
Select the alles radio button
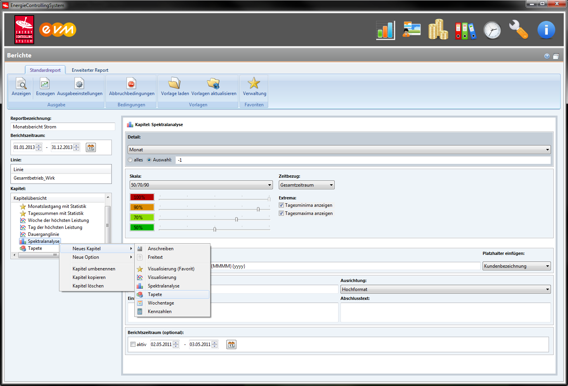(130, 160)
